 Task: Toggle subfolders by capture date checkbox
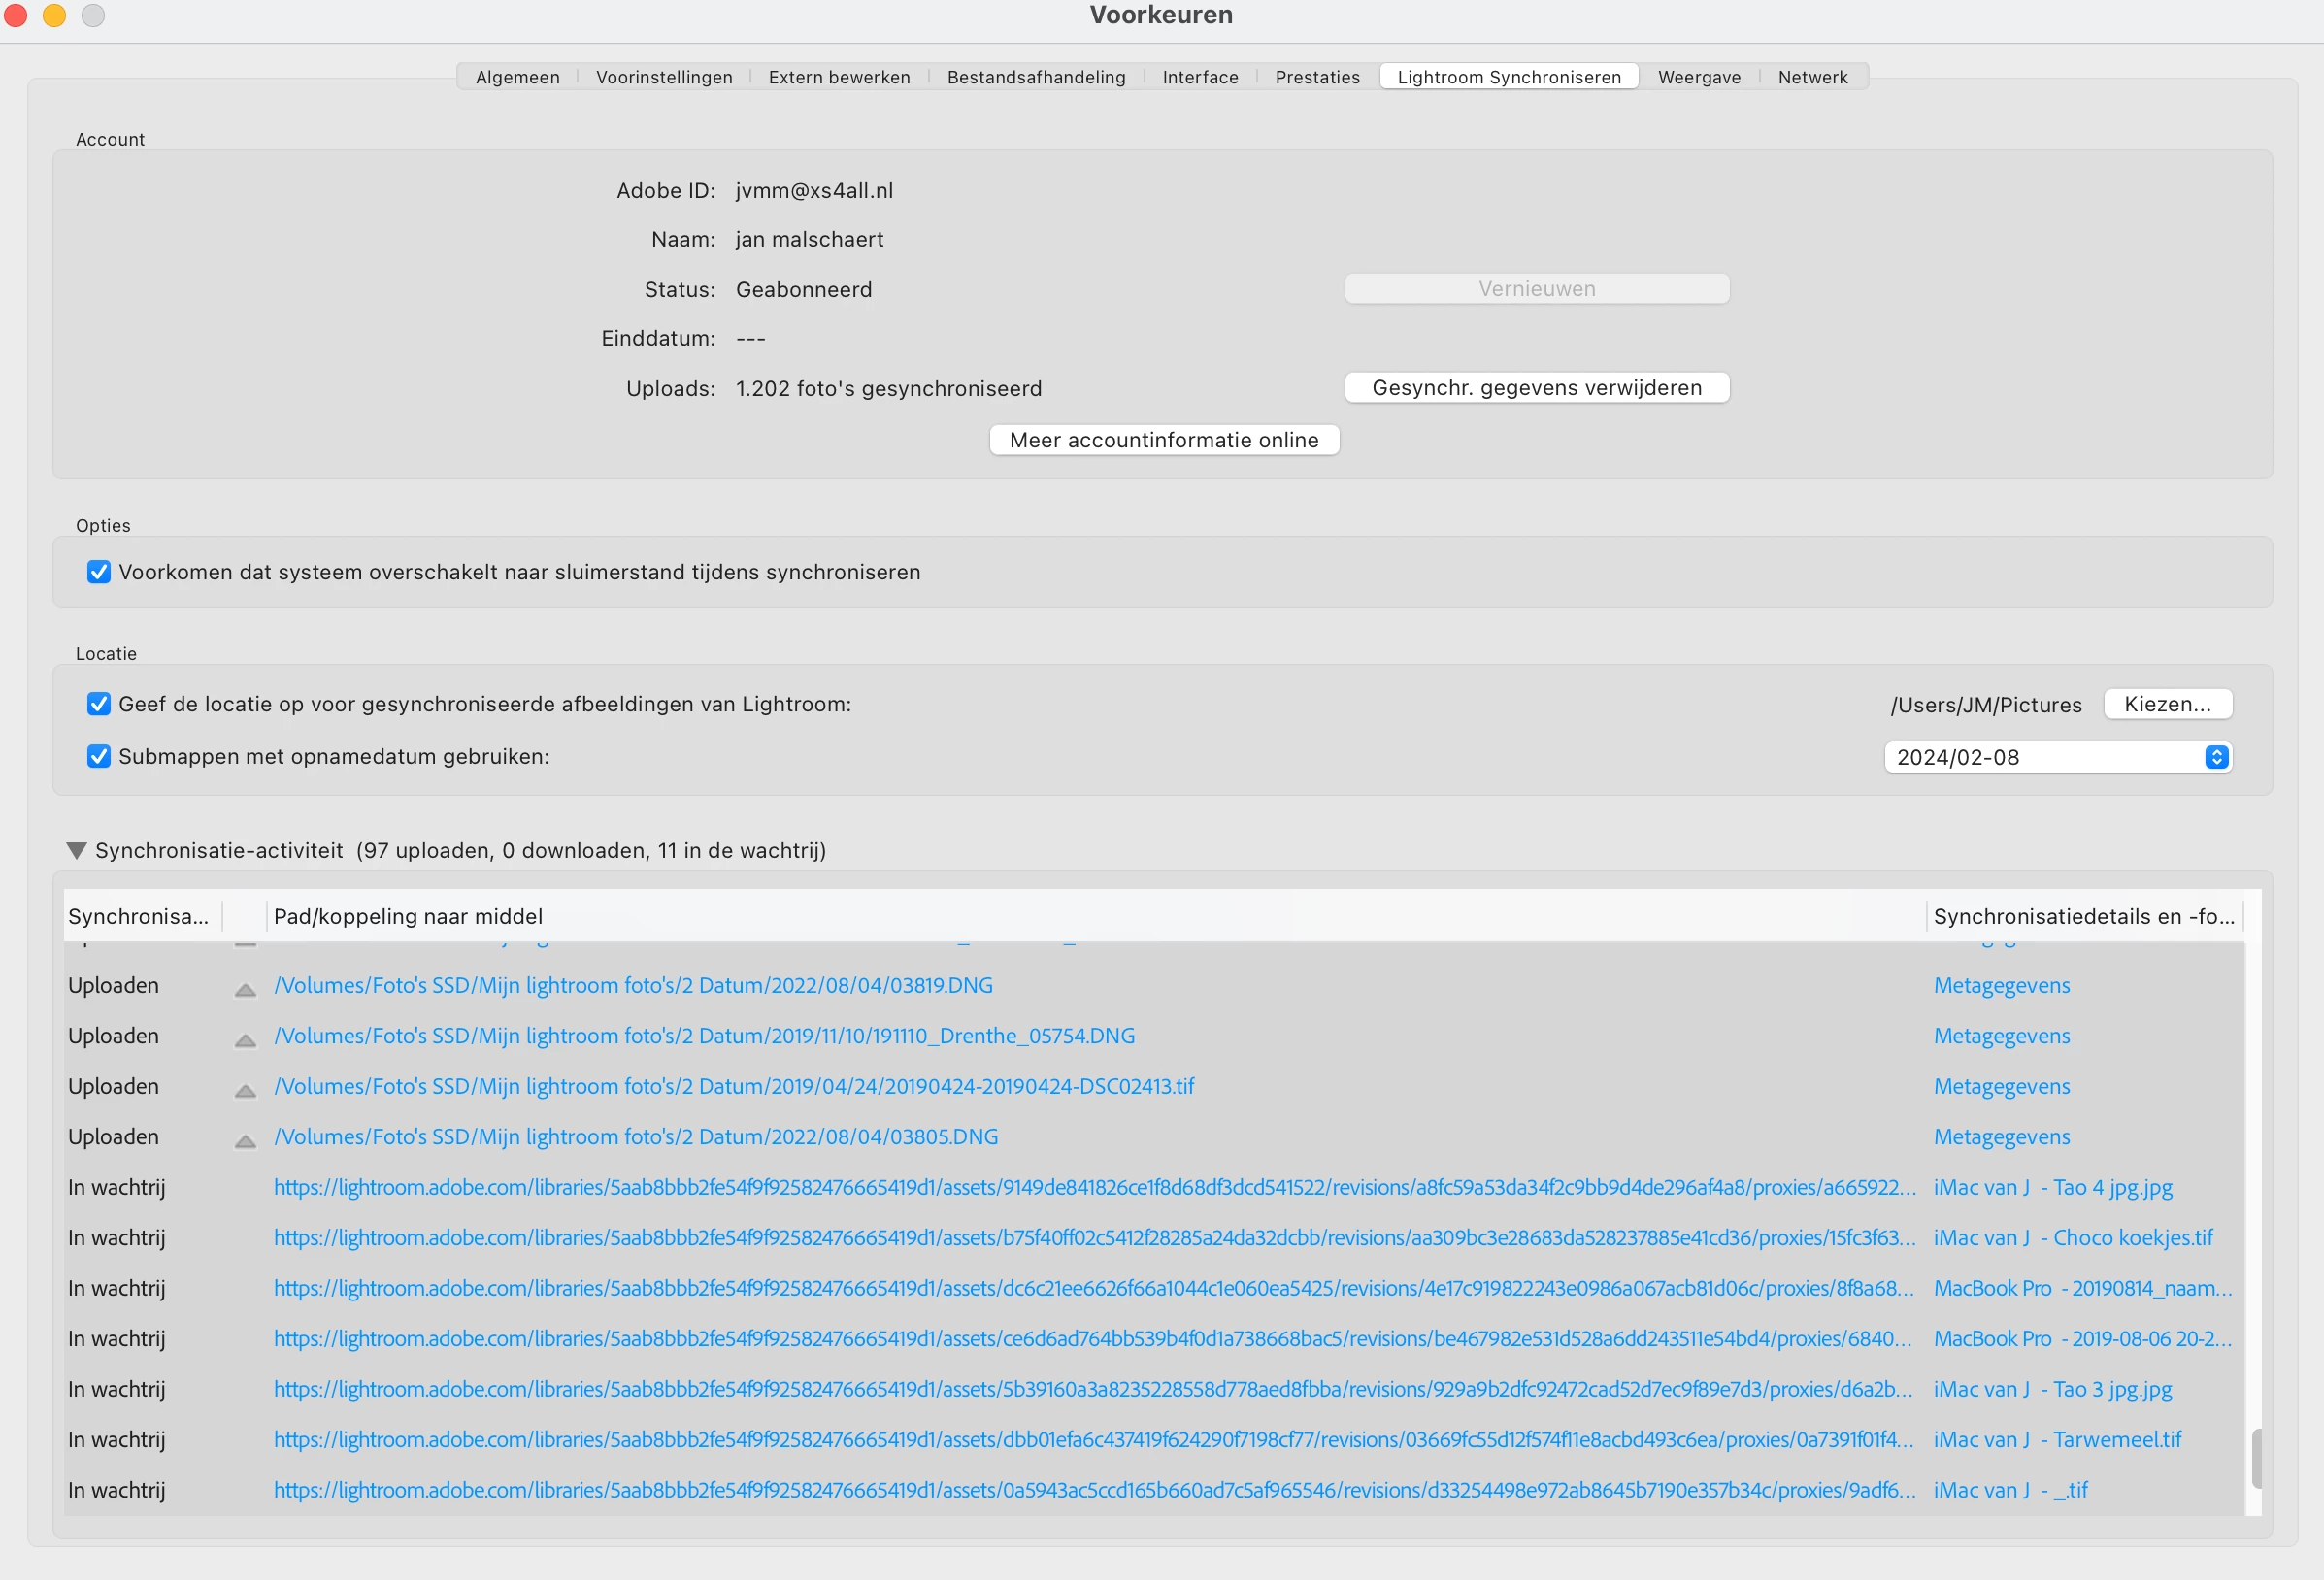(98, 756)
